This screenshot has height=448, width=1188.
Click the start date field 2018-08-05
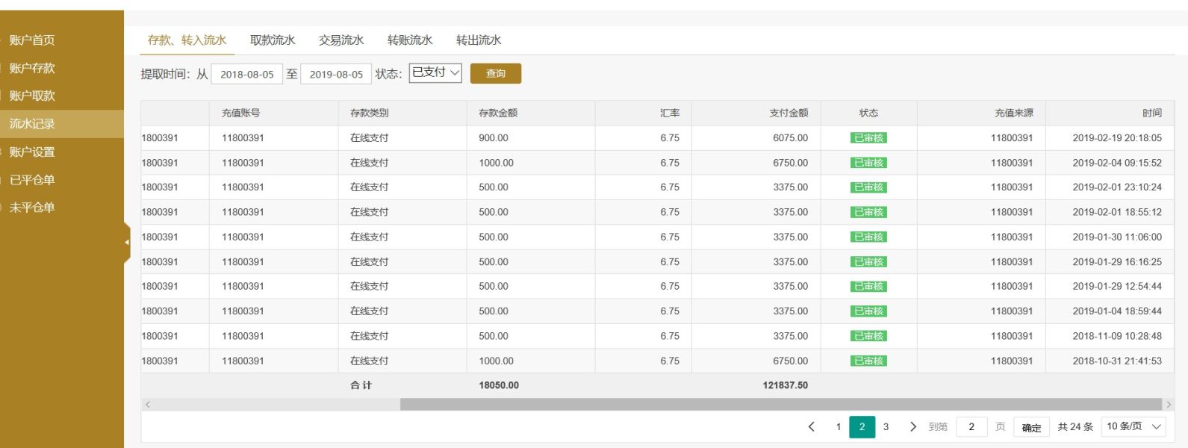[247, 74]
